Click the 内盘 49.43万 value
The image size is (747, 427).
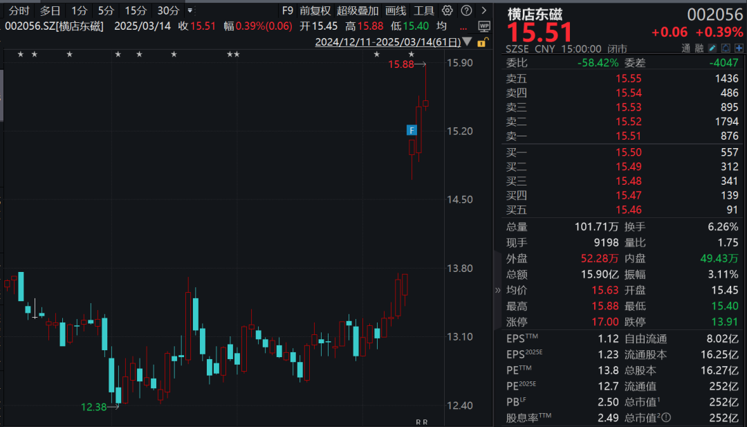click(719, 258)
